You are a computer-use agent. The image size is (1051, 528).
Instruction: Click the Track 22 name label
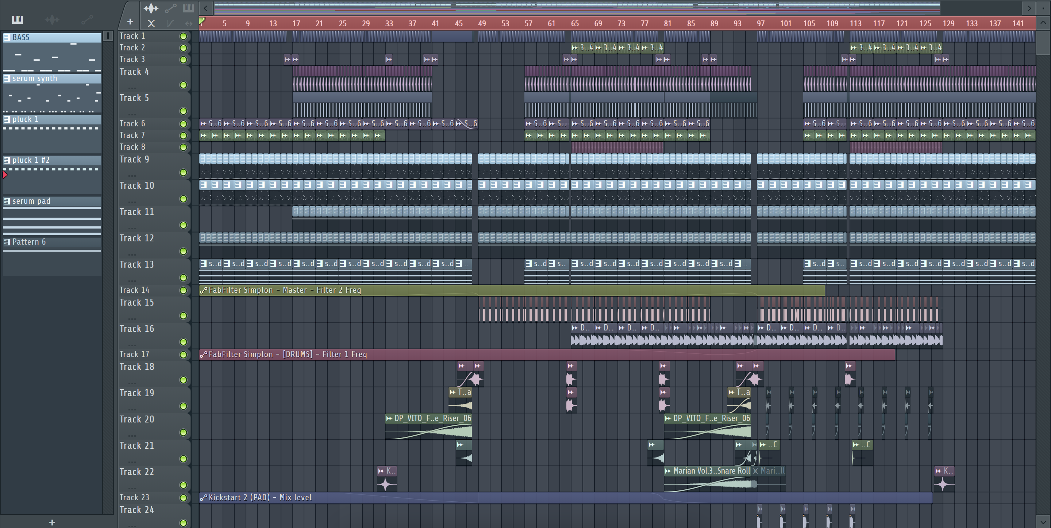[137, 472]
